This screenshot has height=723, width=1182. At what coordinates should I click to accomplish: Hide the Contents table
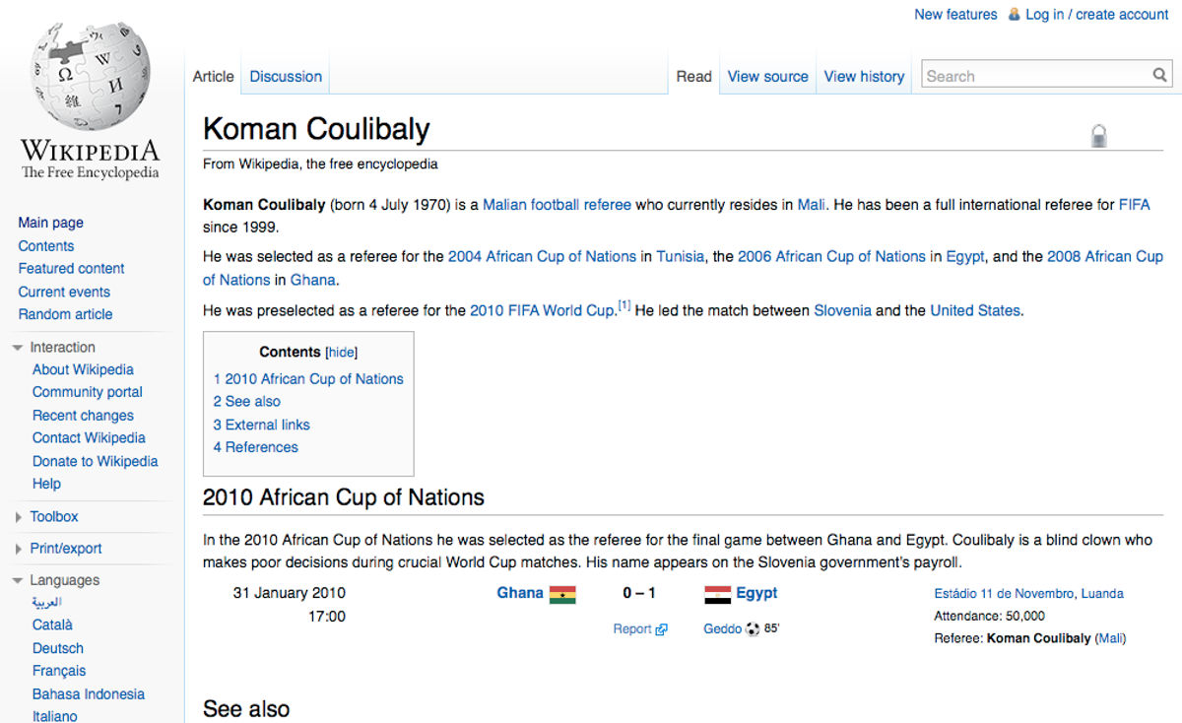coord(342,353)
